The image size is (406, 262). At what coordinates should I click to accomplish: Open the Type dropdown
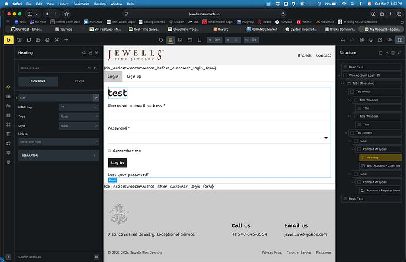79,117
